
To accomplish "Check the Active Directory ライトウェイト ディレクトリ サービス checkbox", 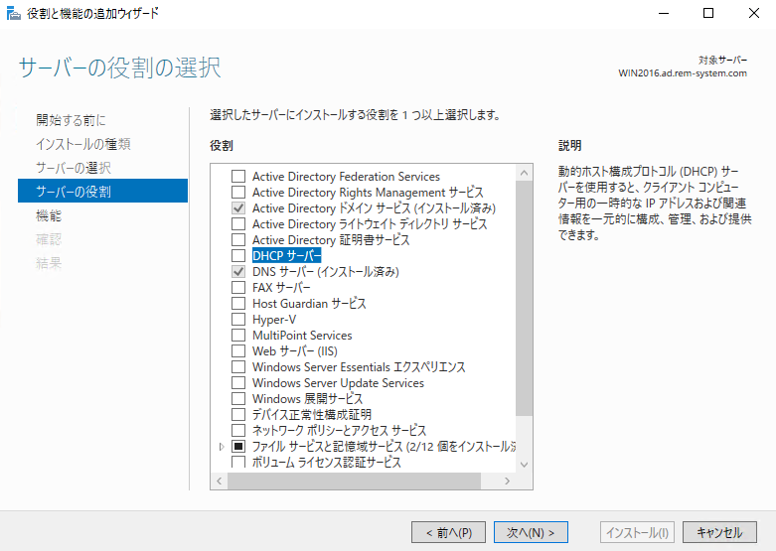I will pos(238,223).
